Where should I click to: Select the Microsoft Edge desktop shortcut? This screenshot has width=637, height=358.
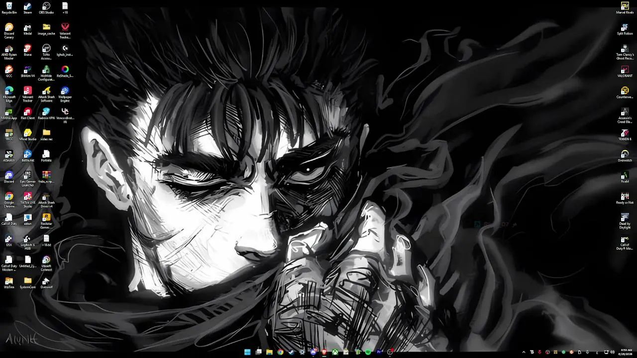point(9,94)
